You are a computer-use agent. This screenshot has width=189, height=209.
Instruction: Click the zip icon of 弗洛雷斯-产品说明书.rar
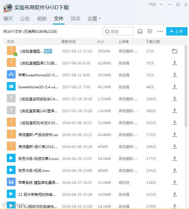(x=11, y=134)
